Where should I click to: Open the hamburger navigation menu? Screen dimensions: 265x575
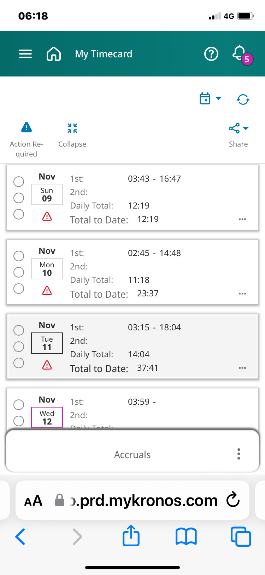(x=25, y=54)
